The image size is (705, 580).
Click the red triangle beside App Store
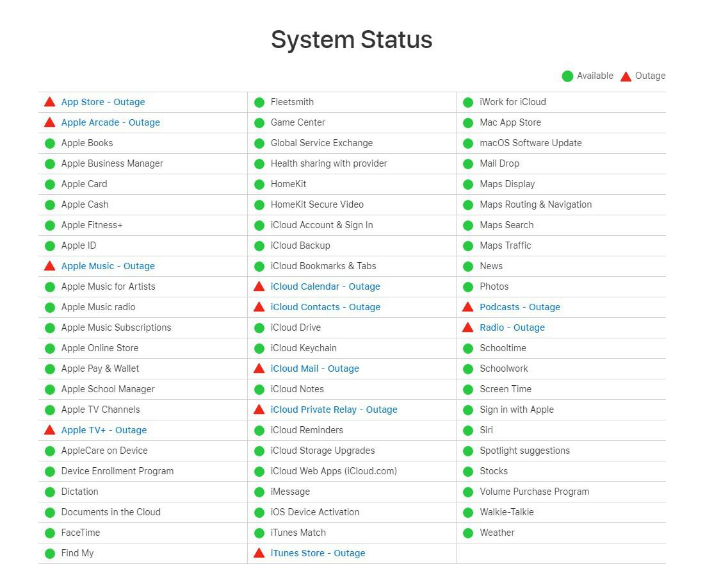pos(49,102)
